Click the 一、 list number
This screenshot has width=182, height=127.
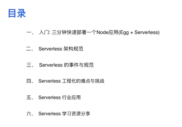click(x=30, y=33)
